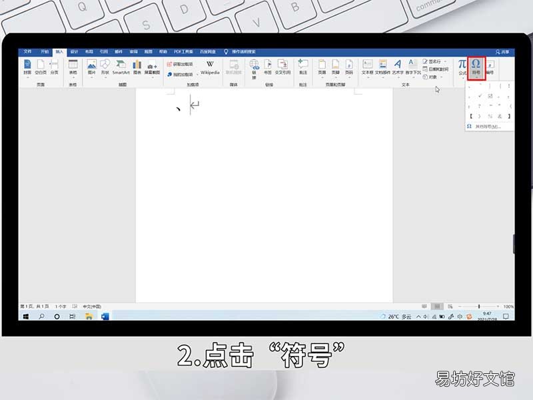Open Windows taskbar search
The width and height of the screenshot is (533, 400).
click(x=41, y=316)
